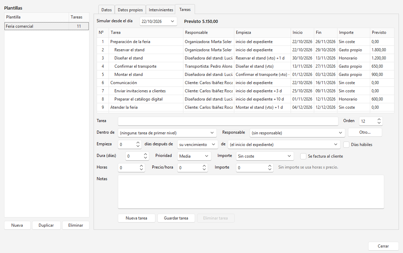Duplicate the template with Duplicar
The image size is (403, 253).
46,225
